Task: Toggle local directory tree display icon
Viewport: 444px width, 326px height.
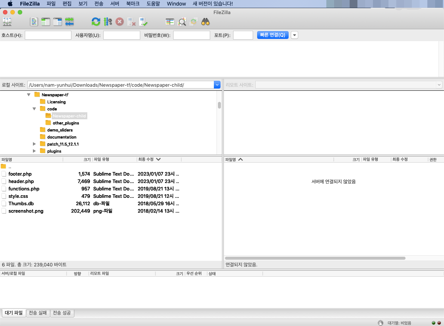Action: [46, 22]
